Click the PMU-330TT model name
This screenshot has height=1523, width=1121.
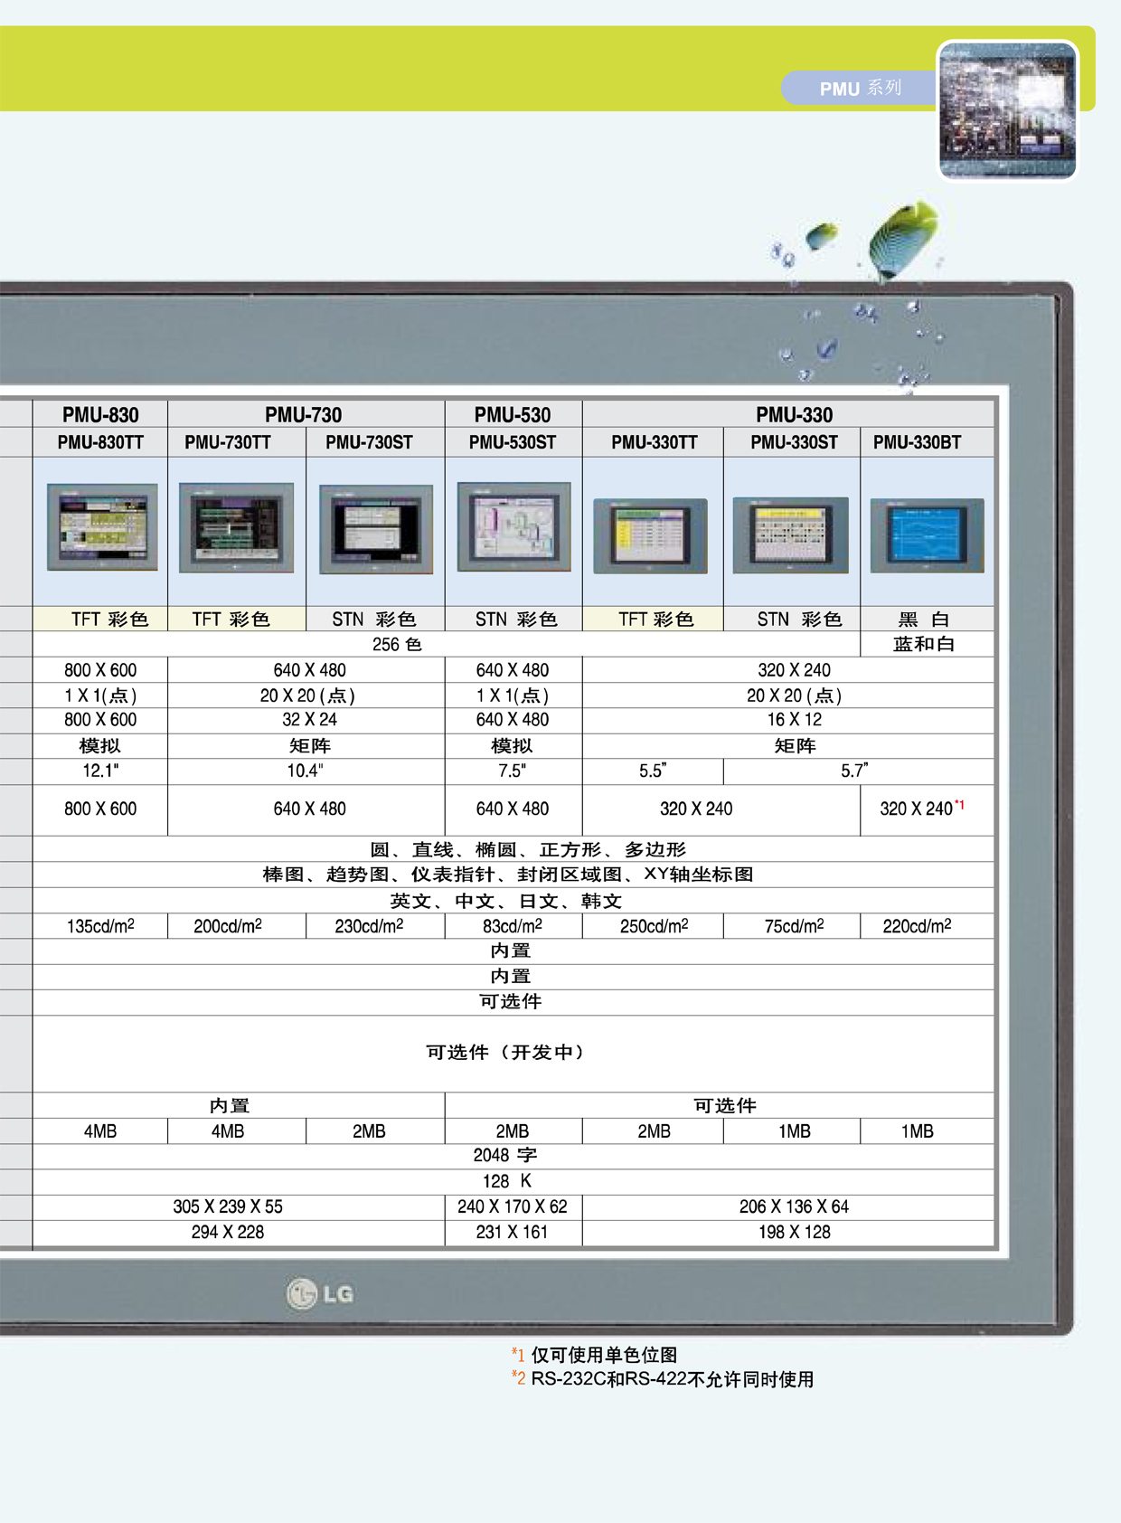[x=655, y=442]
